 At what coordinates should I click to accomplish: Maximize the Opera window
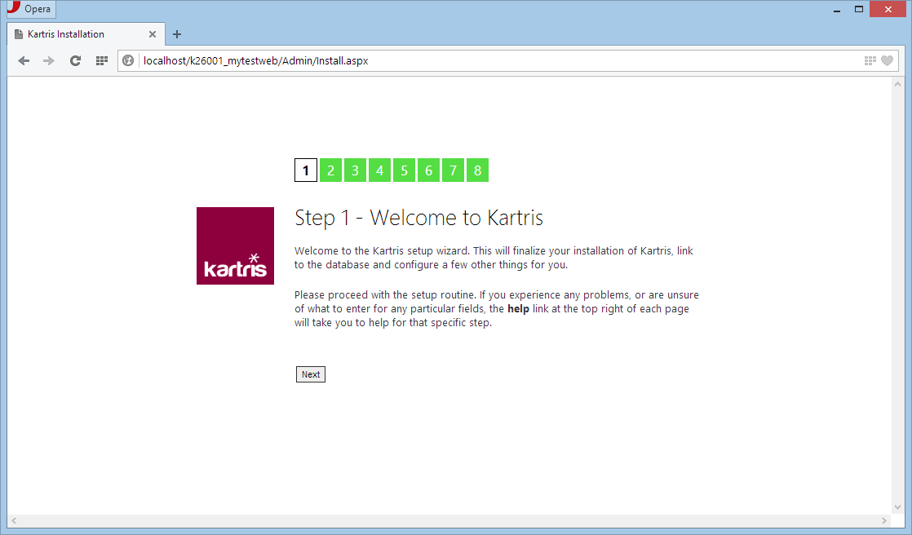tap(858, 9)
